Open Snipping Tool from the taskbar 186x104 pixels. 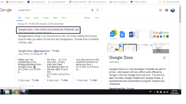[x=24, y=92]
